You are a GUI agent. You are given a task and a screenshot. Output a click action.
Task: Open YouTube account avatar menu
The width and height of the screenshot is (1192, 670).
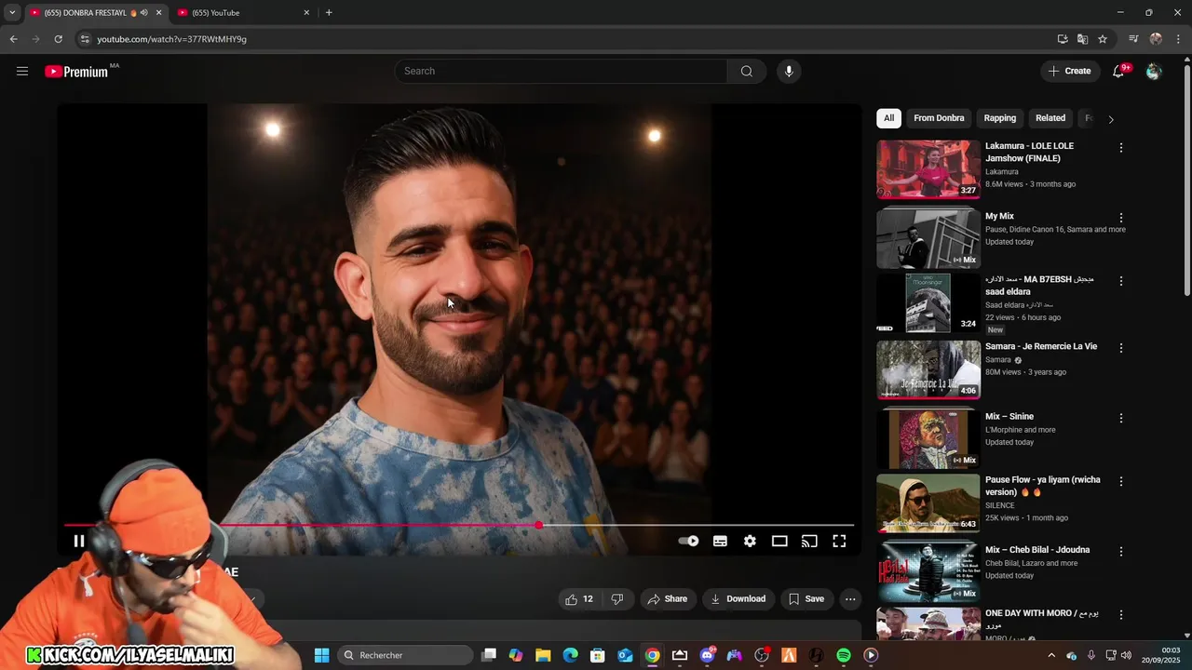[1154, 72]
